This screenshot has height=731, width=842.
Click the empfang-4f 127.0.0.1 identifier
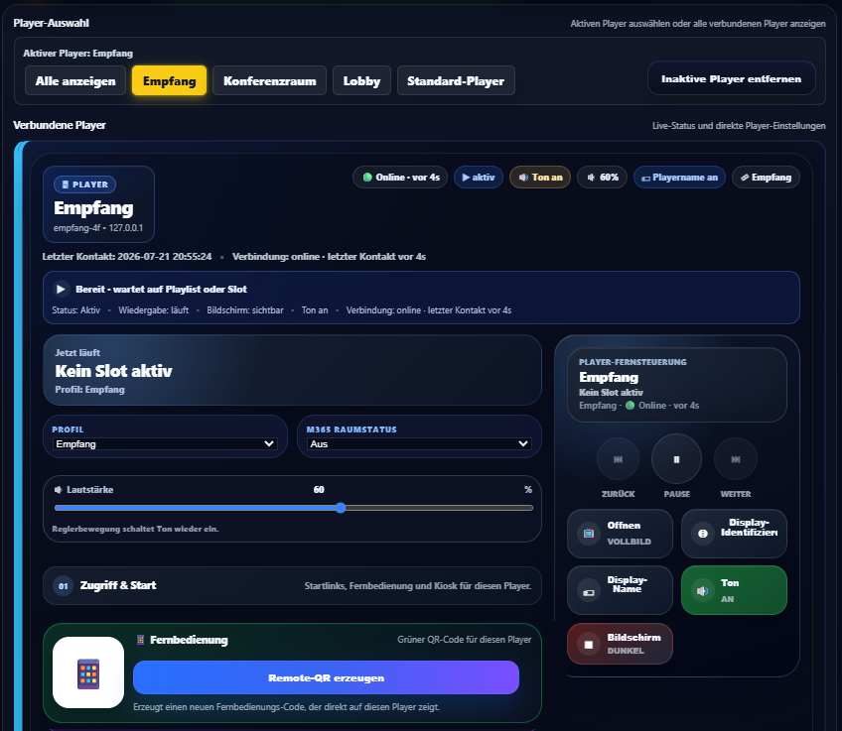(x=98, y=228)
